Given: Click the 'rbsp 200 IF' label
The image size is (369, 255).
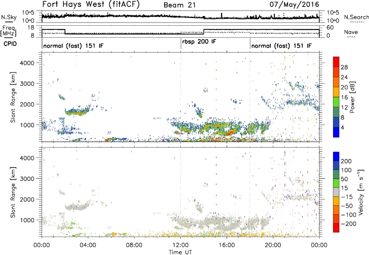Looking at the screenshot, I should [x=199, y=41].
